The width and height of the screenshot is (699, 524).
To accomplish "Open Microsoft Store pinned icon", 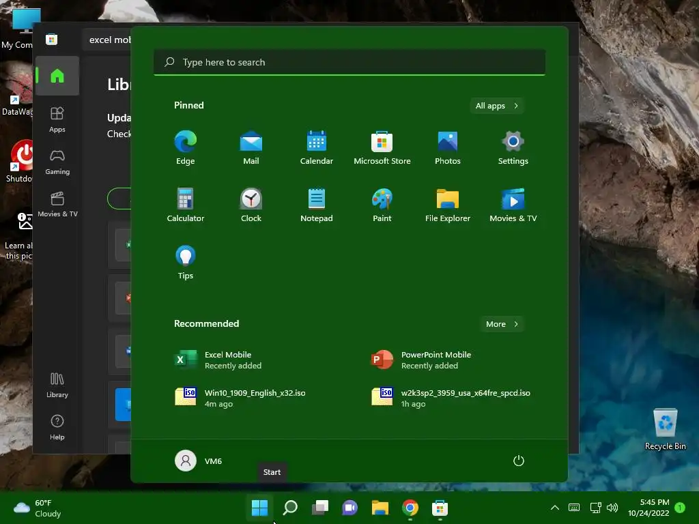I will point(382,147).
